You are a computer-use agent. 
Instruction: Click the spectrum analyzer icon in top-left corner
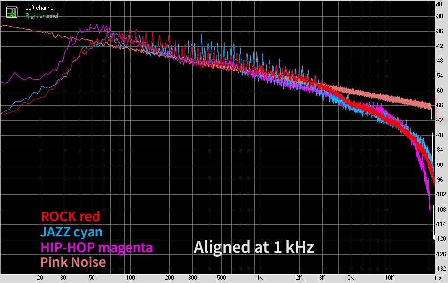[x=12, y=12]
